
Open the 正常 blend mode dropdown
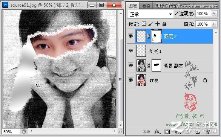[150, 14]
